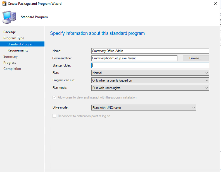The width and height of the screenshot is (221, 172).
Task: Click the Drive mode: label
Action: click(60, 107)
